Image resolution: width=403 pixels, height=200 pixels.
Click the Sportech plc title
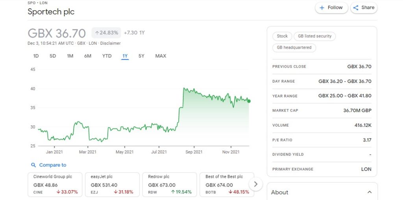point(51,12)
